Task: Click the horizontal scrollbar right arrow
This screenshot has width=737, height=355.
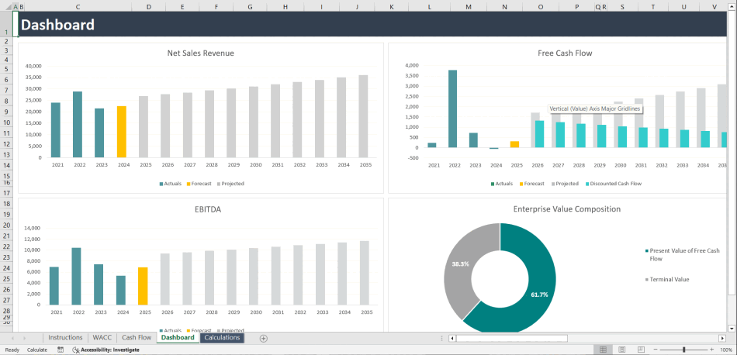Action: [723, 338]
